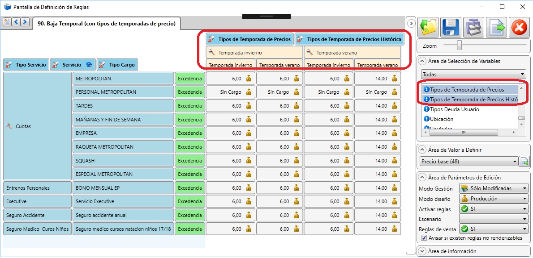Click magnifier icon on peach Temporada verano header
This screenshot has height=258, width=533.
tap(309, 53)
